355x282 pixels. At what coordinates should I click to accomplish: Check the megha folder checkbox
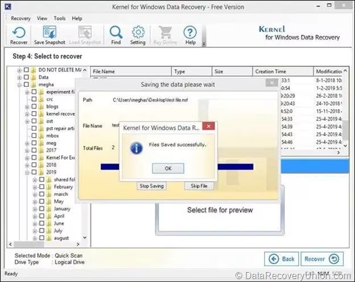[x=26, y=85]
